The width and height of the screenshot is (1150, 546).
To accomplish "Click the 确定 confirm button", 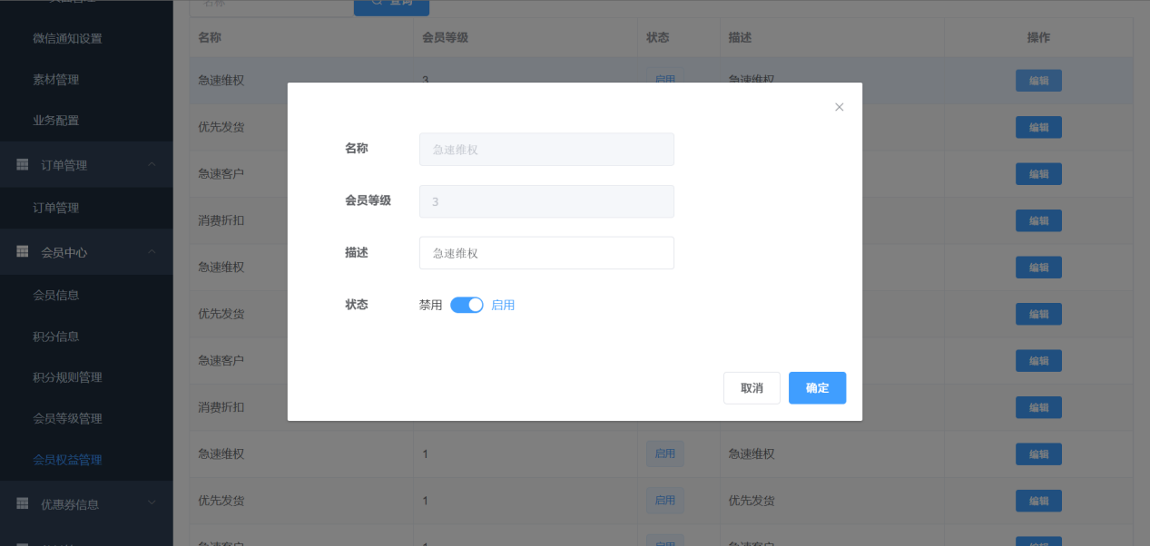I will click(x=817, y=388).
